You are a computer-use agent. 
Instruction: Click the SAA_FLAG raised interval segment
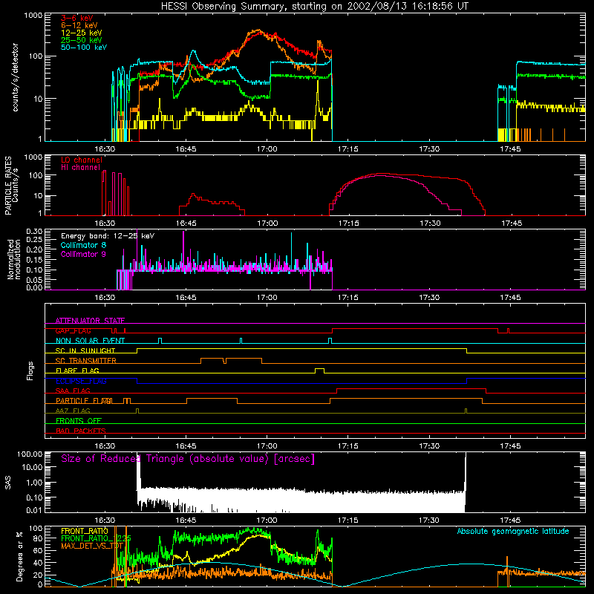411,388
